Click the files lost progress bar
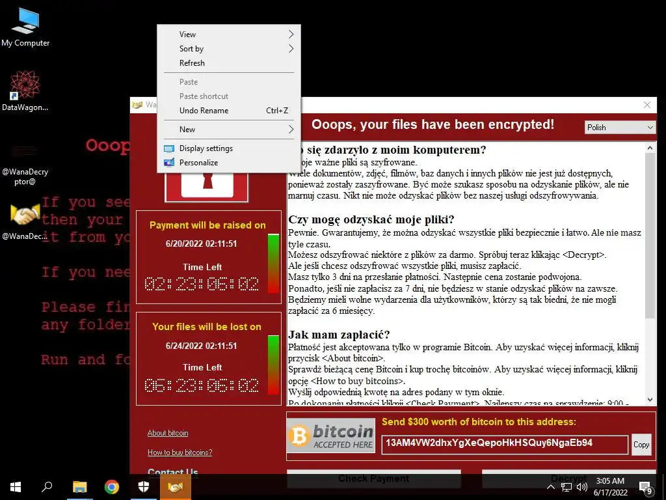Image resolution: width=666 pixels, height=500 pixels. [x=274, y=365]
